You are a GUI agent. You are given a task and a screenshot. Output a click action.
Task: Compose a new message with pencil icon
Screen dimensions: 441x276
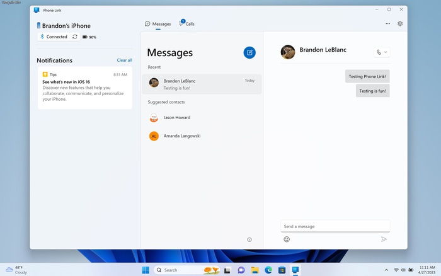(x=249, y=52)
